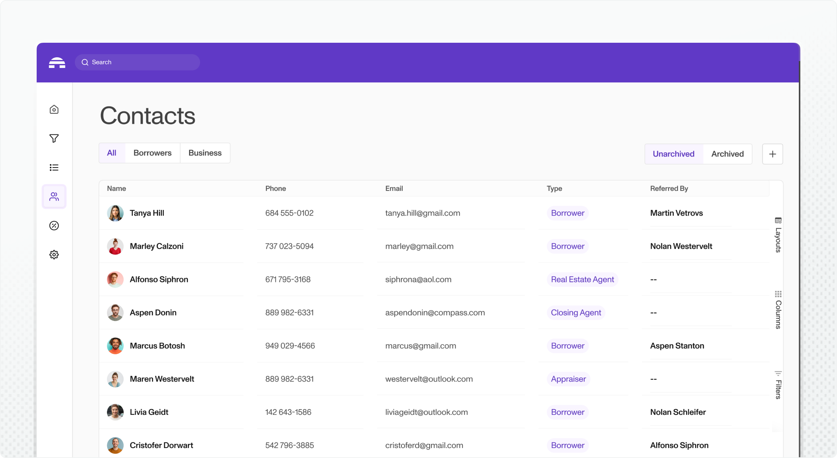Switch to Archived contacts view

pyautogui.click(x=727, y=154)
